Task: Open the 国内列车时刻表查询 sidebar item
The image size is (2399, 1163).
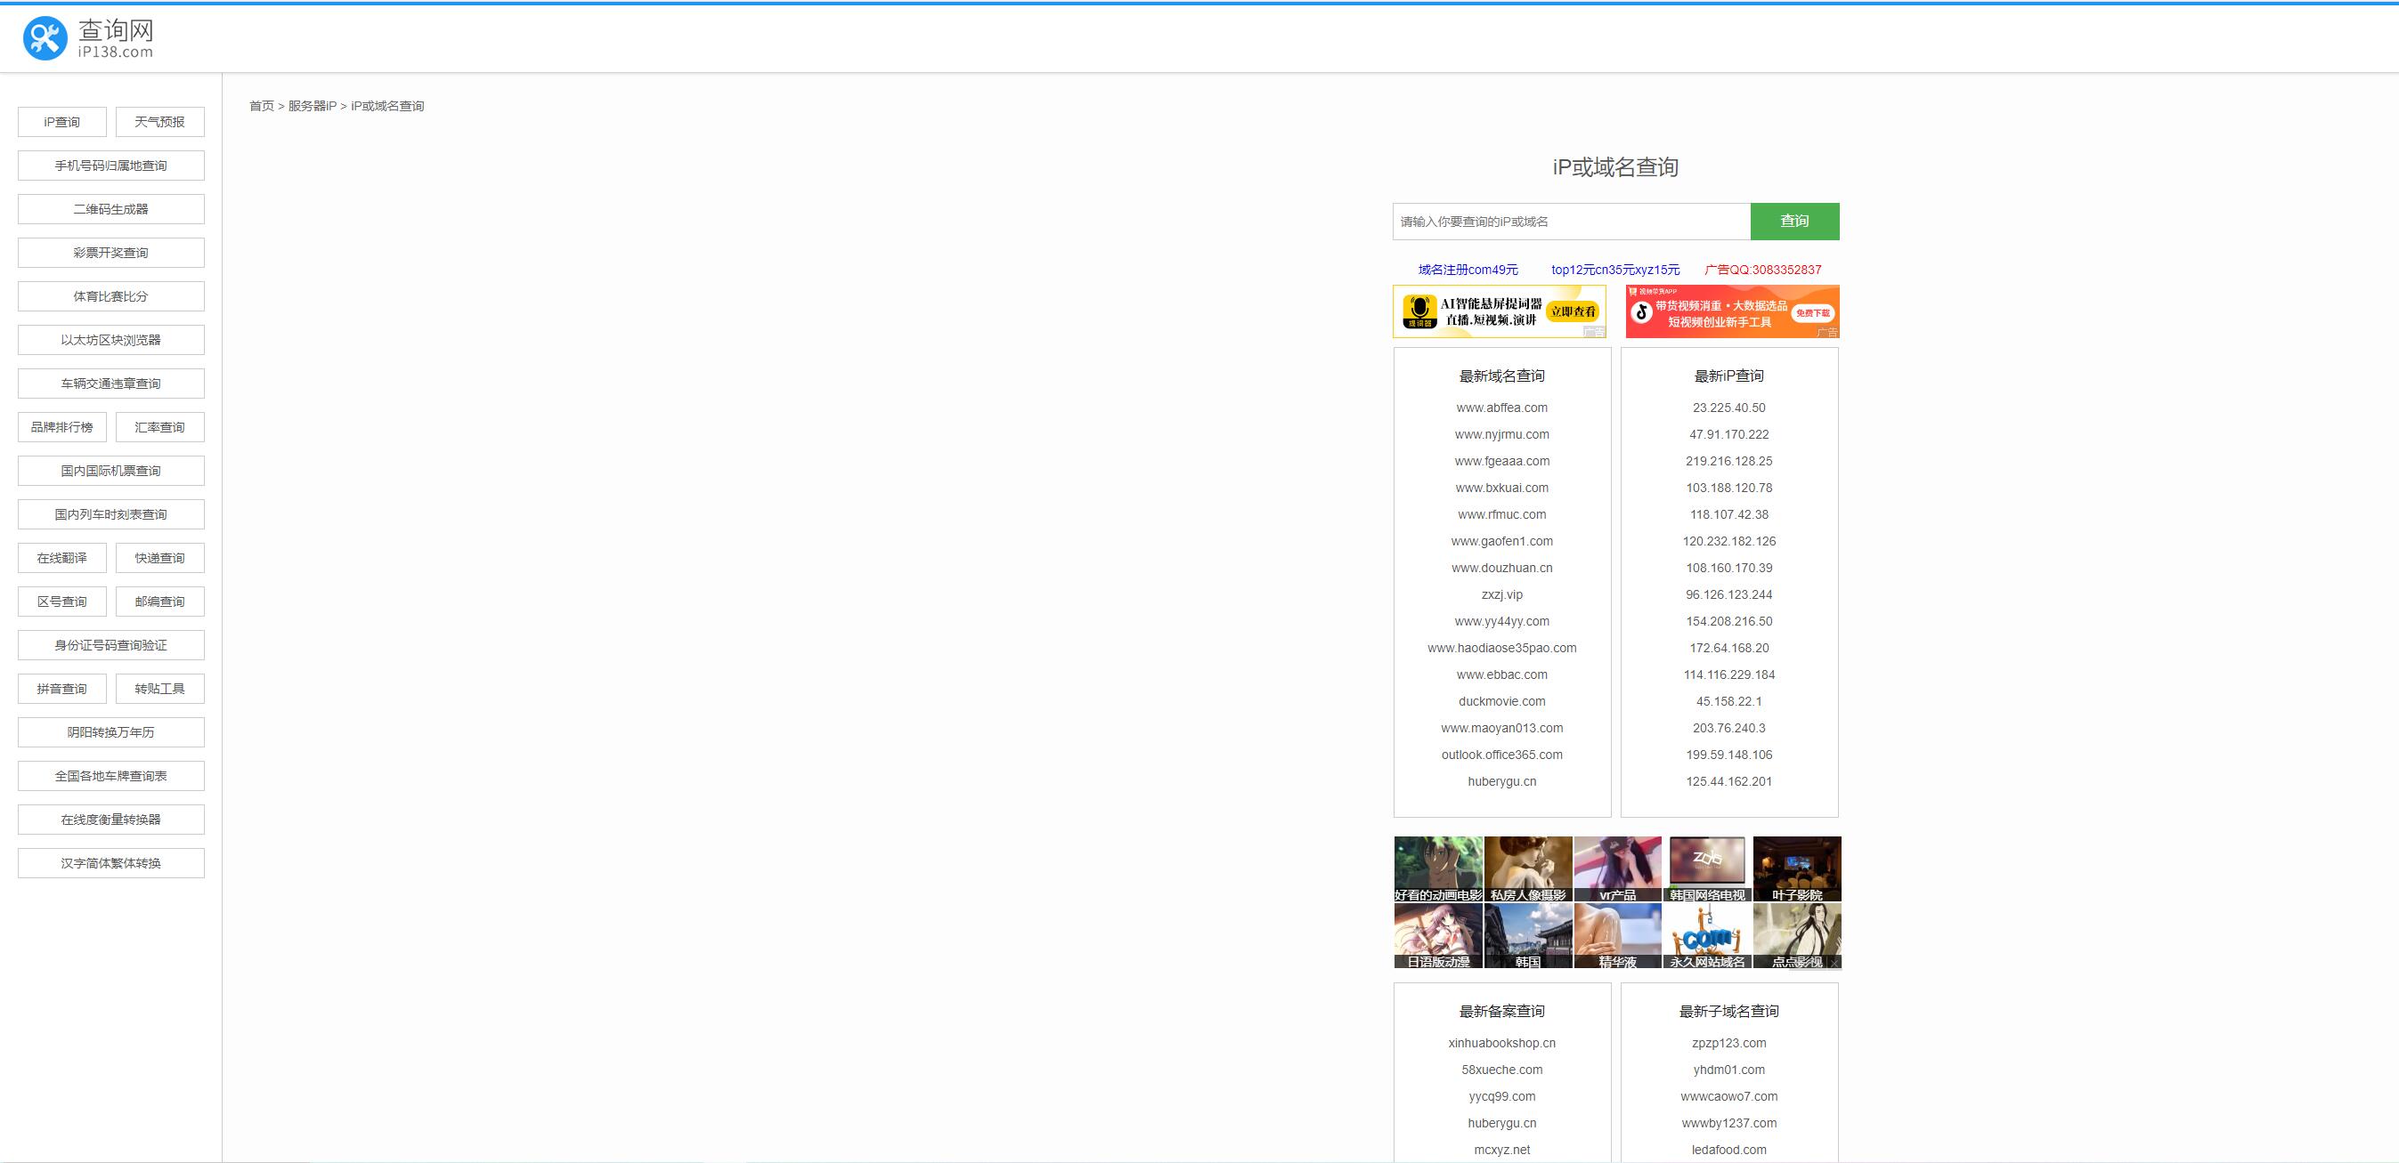Action: coord(110,514)
